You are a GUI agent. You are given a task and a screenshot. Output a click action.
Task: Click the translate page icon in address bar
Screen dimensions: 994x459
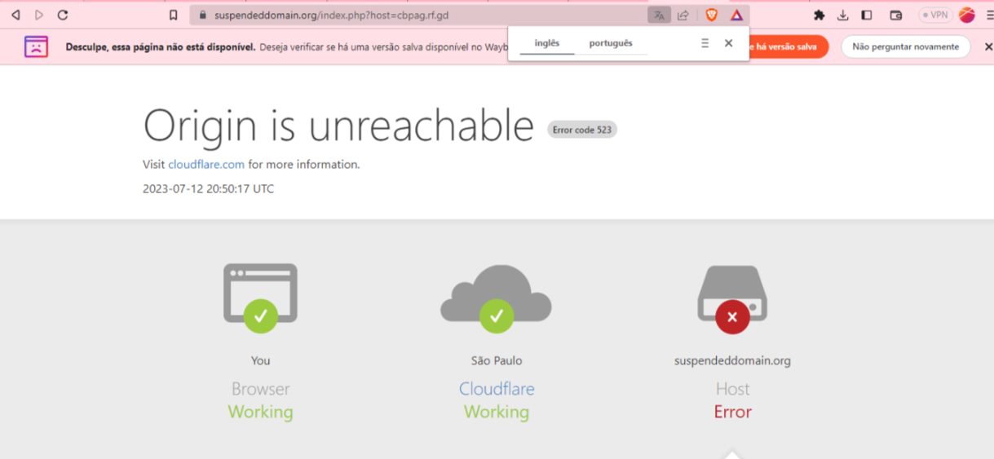tap(659, 15)
